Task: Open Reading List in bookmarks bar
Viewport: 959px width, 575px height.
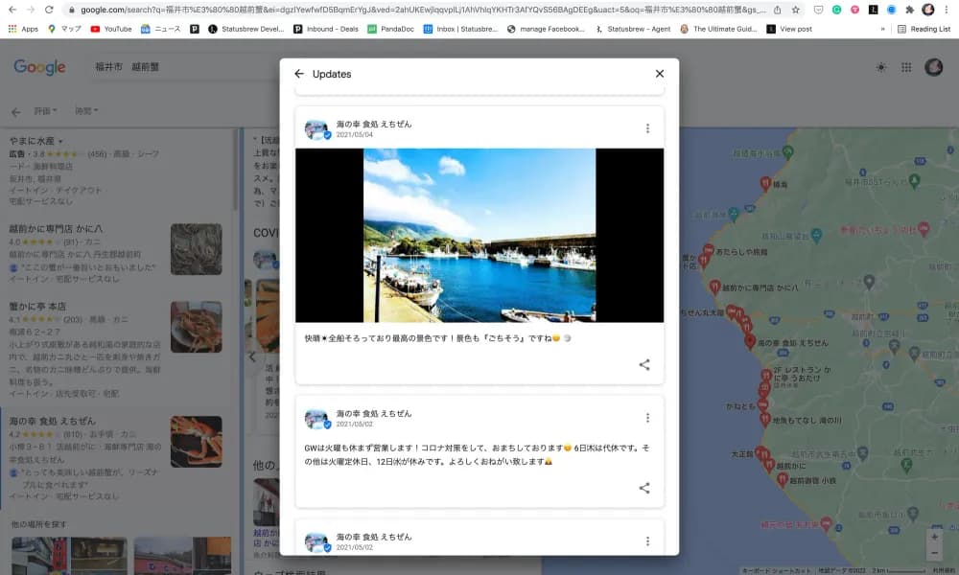Action: click(924, 29)
